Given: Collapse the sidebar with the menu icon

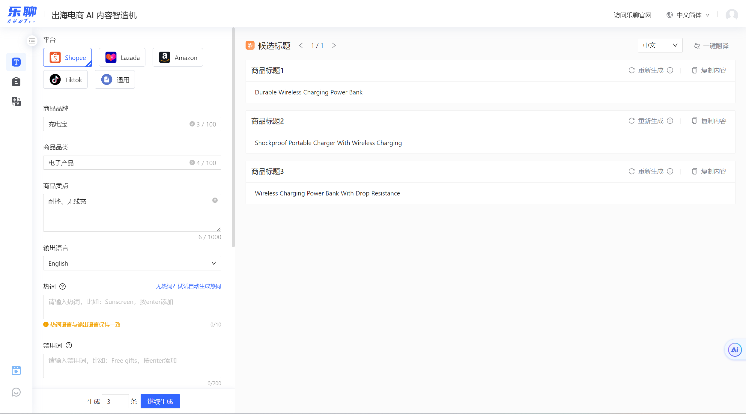Looking at the screenshot, I should (x=32, y=41).
